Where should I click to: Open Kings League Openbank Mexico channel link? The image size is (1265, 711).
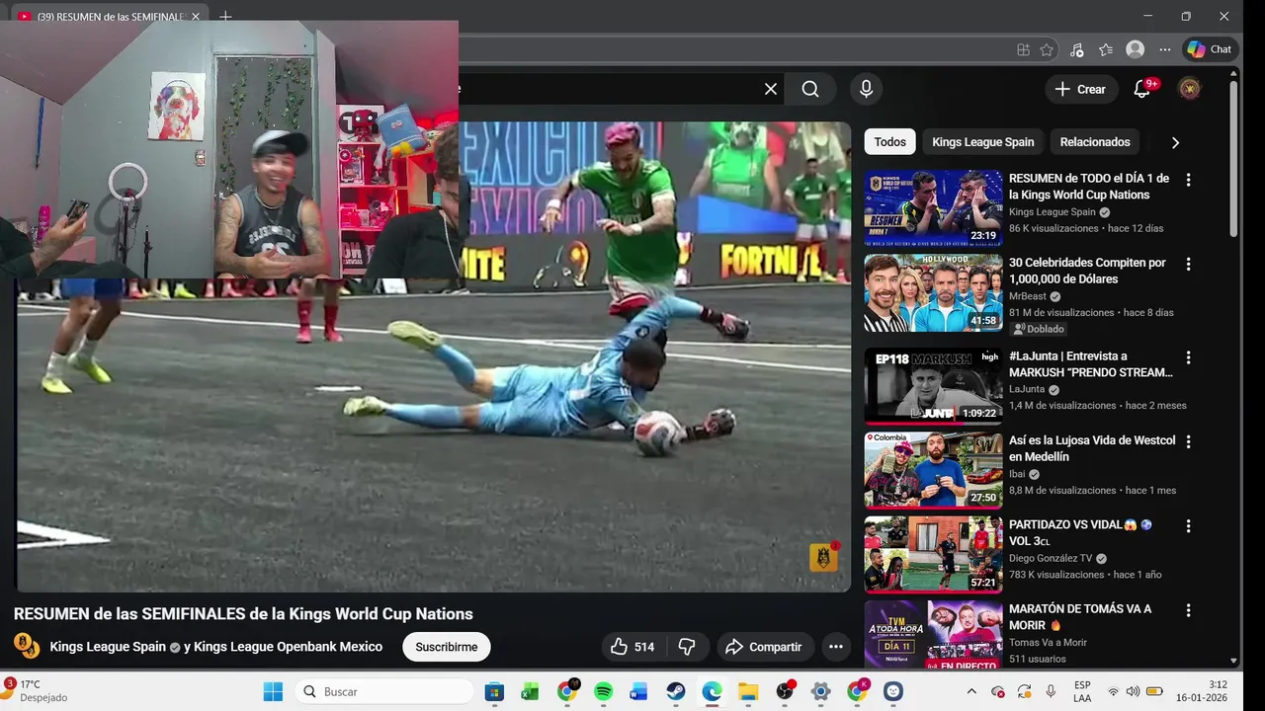click(288, 647)
